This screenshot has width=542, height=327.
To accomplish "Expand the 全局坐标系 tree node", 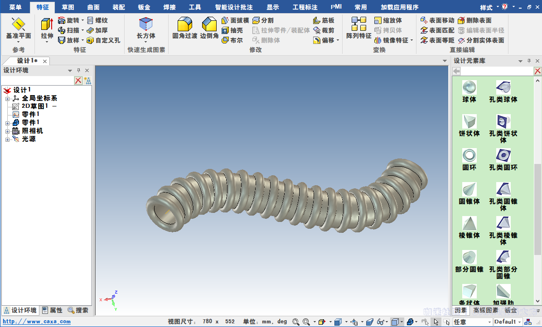I will 7,98.
